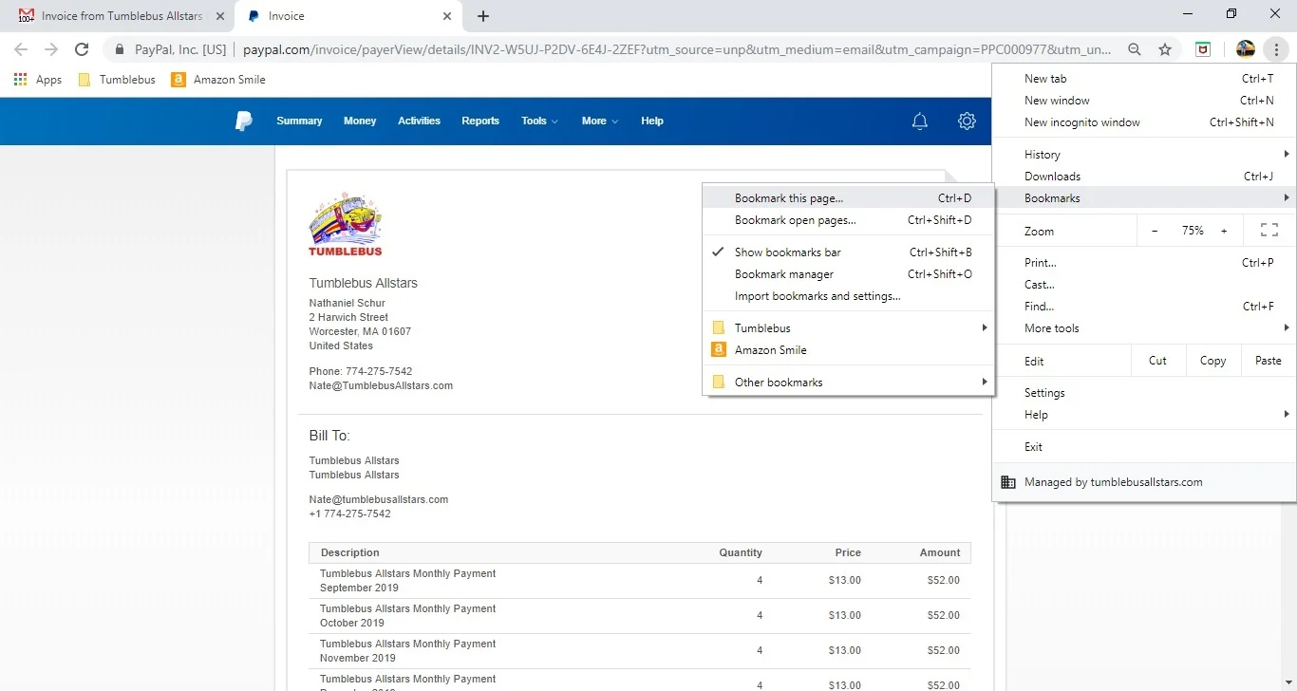Open the Apps shortcut in bookmarks bar
This screenshot has width=1297, height=691.
[x=38, y=80]
